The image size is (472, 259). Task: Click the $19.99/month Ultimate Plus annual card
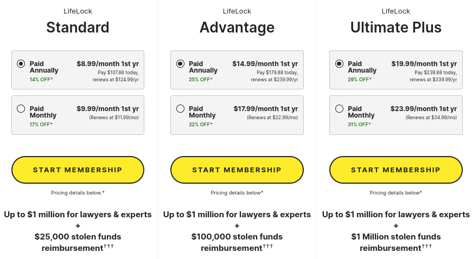[x=396, y=70]
